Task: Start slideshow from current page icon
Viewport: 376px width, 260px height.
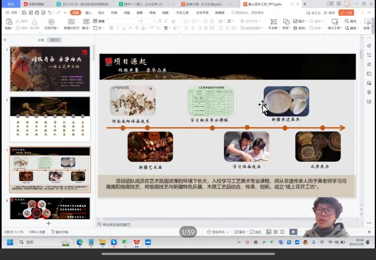Action: pyautogui.click(x=51, y=22)
